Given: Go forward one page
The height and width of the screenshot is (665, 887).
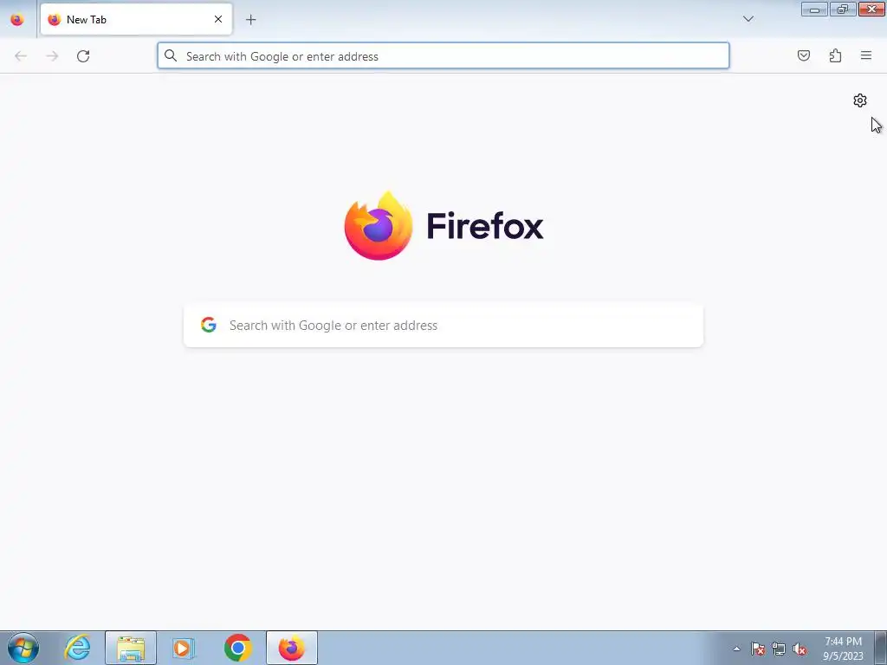Looking at the screenshot, I should 52,55.
